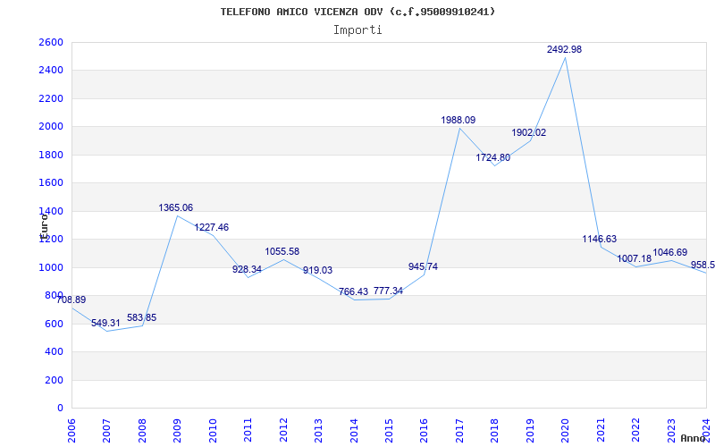
Task: Click the 766.43 data label
Action: [353, 291]
